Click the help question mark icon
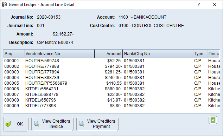 [x=199, y=5]
